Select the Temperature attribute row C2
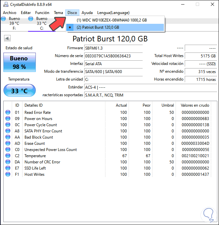The width and height of the screenshot is (219, 225). 107,156
